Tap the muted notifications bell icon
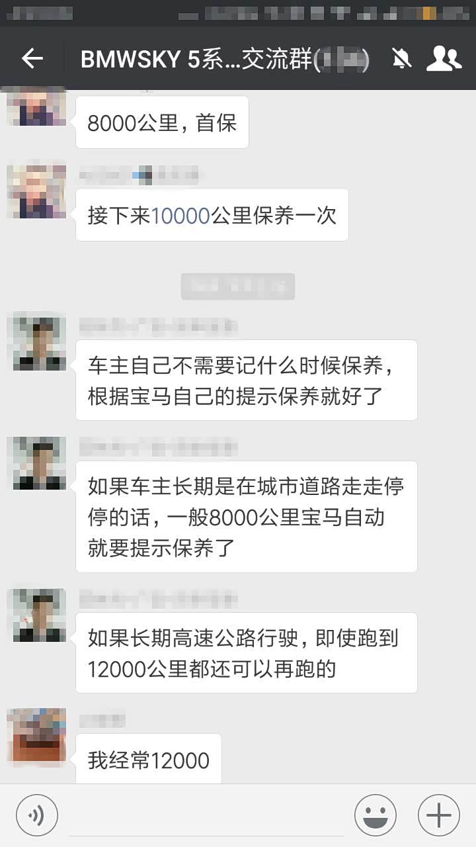476x847 pixels. point(401,59)
